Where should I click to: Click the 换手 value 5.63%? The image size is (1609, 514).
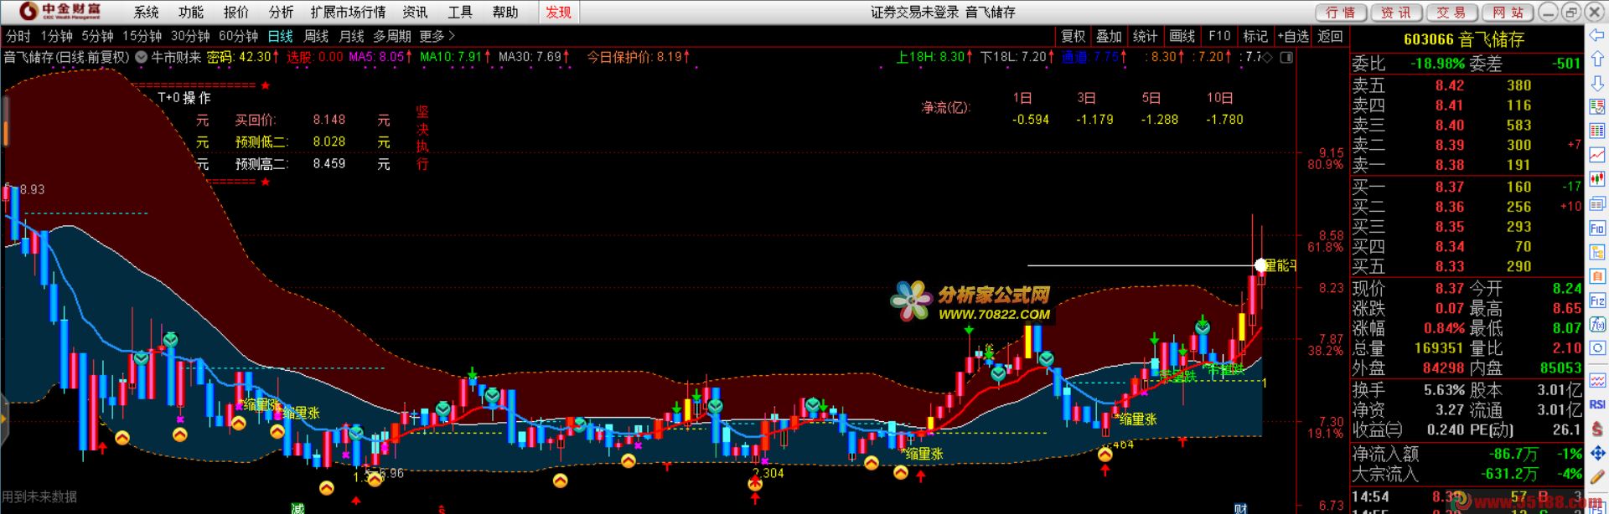tap(1444, 390)
